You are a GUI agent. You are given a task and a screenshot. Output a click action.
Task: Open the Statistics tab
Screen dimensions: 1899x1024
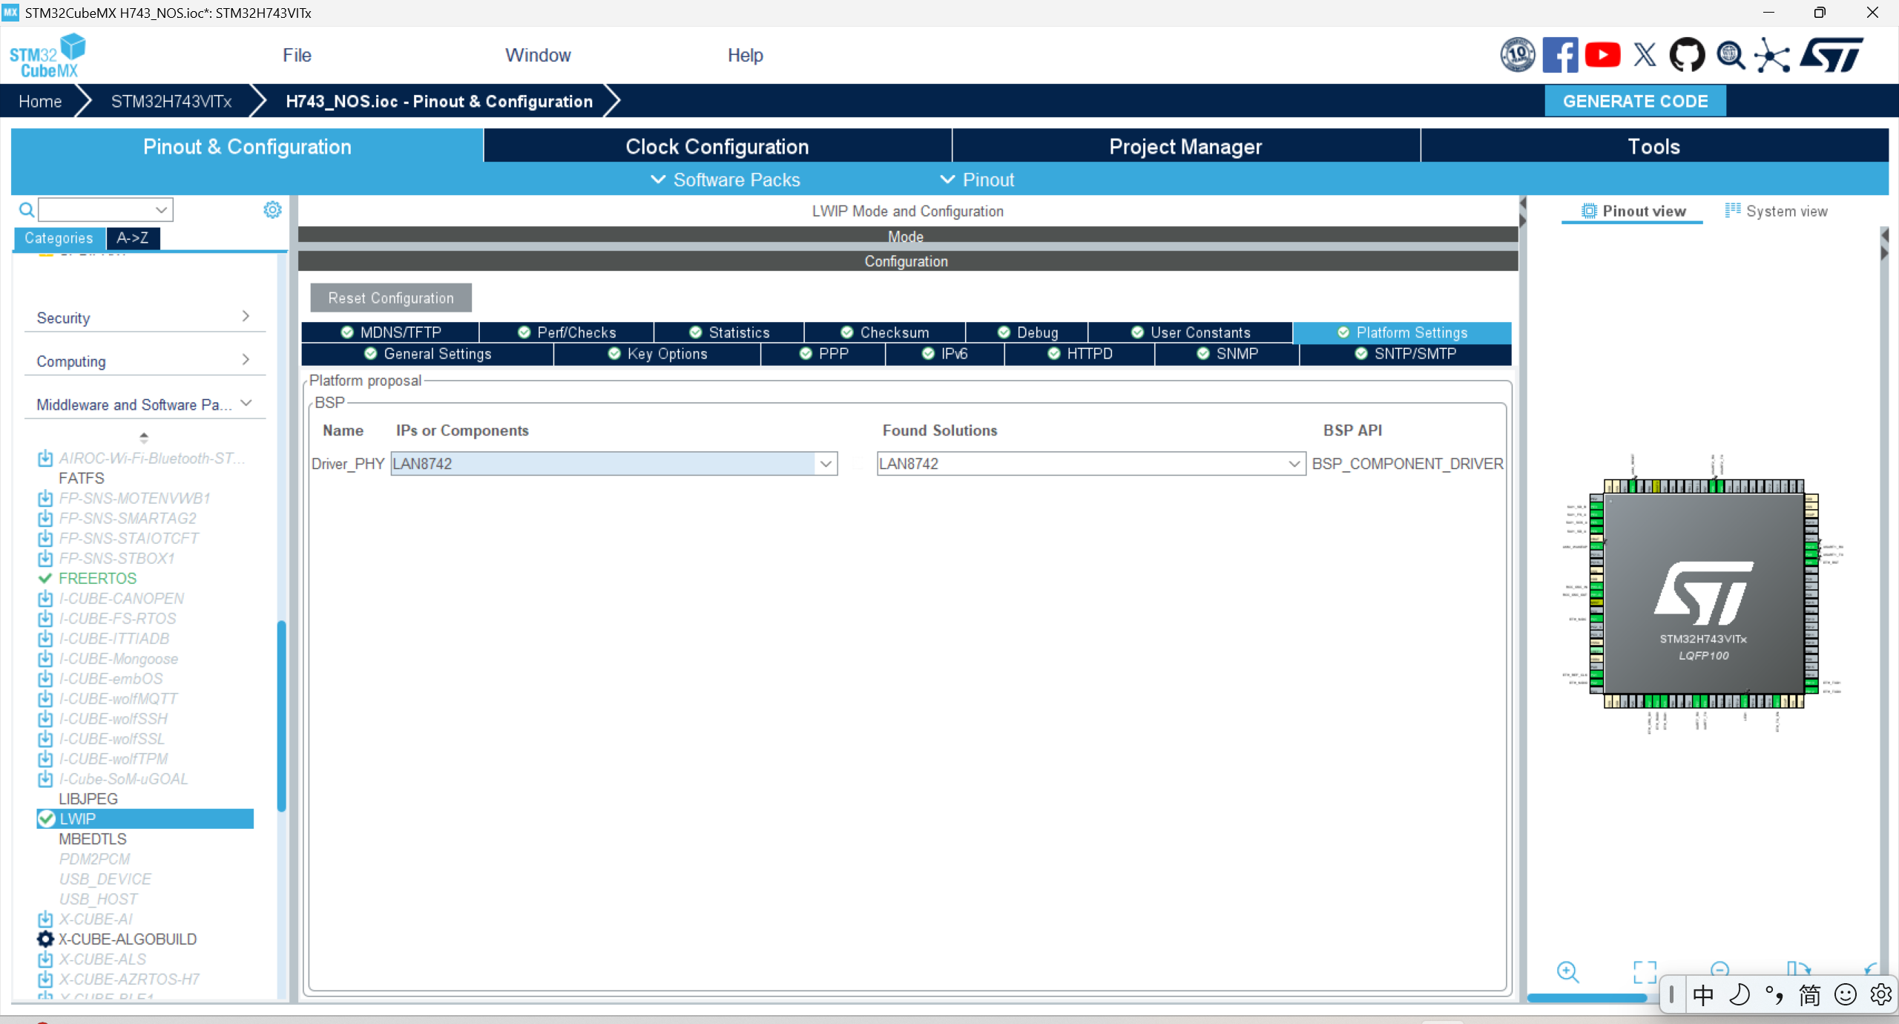[x=729, y=332]
